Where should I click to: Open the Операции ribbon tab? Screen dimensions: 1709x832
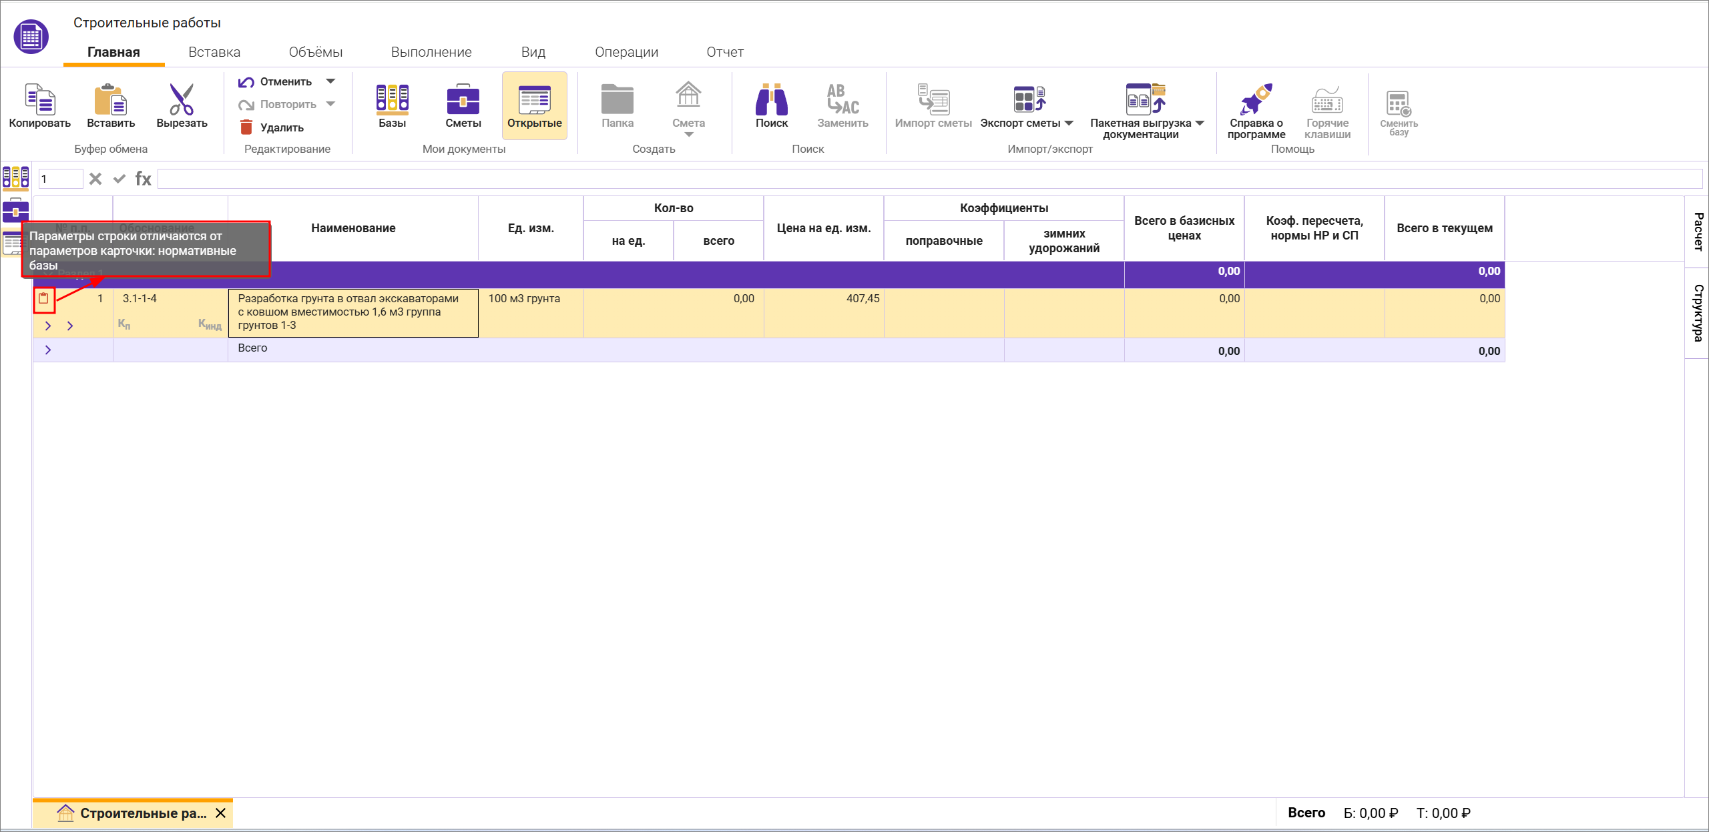(626, 52)
